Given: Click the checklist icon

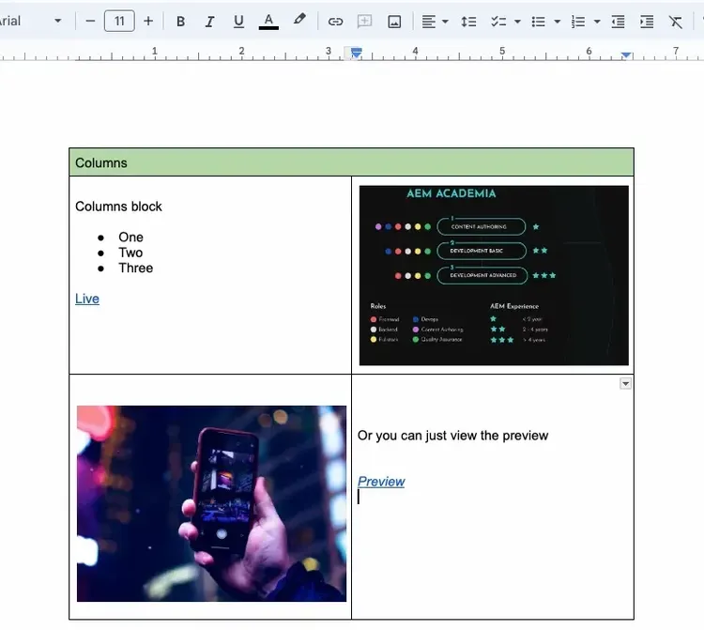Looking at the screenshot, I should point(498,21).
